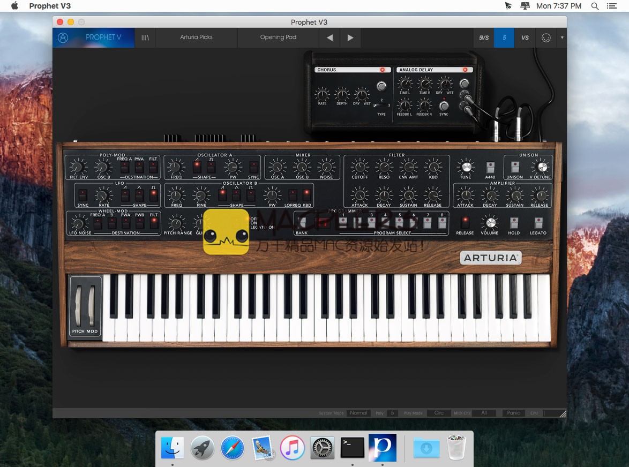Click the Arturia logo menu icon
Viewport: 629px width, 467px height.
pos(63,37)
